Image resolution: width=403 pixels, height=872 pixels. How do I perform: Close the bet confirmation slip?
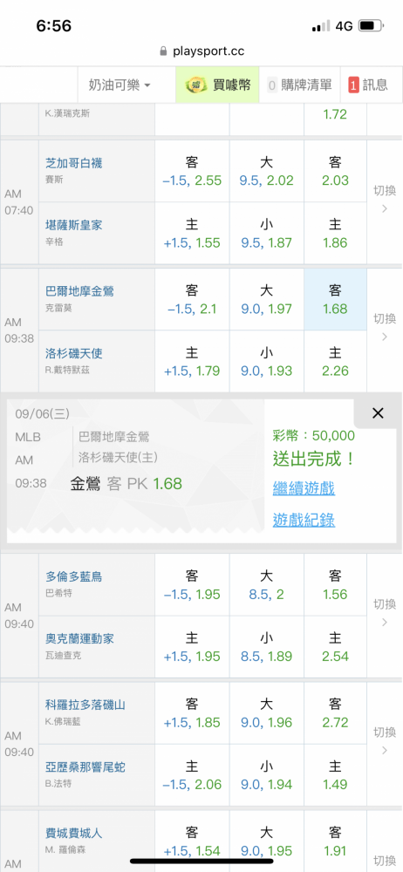(378, 413)
